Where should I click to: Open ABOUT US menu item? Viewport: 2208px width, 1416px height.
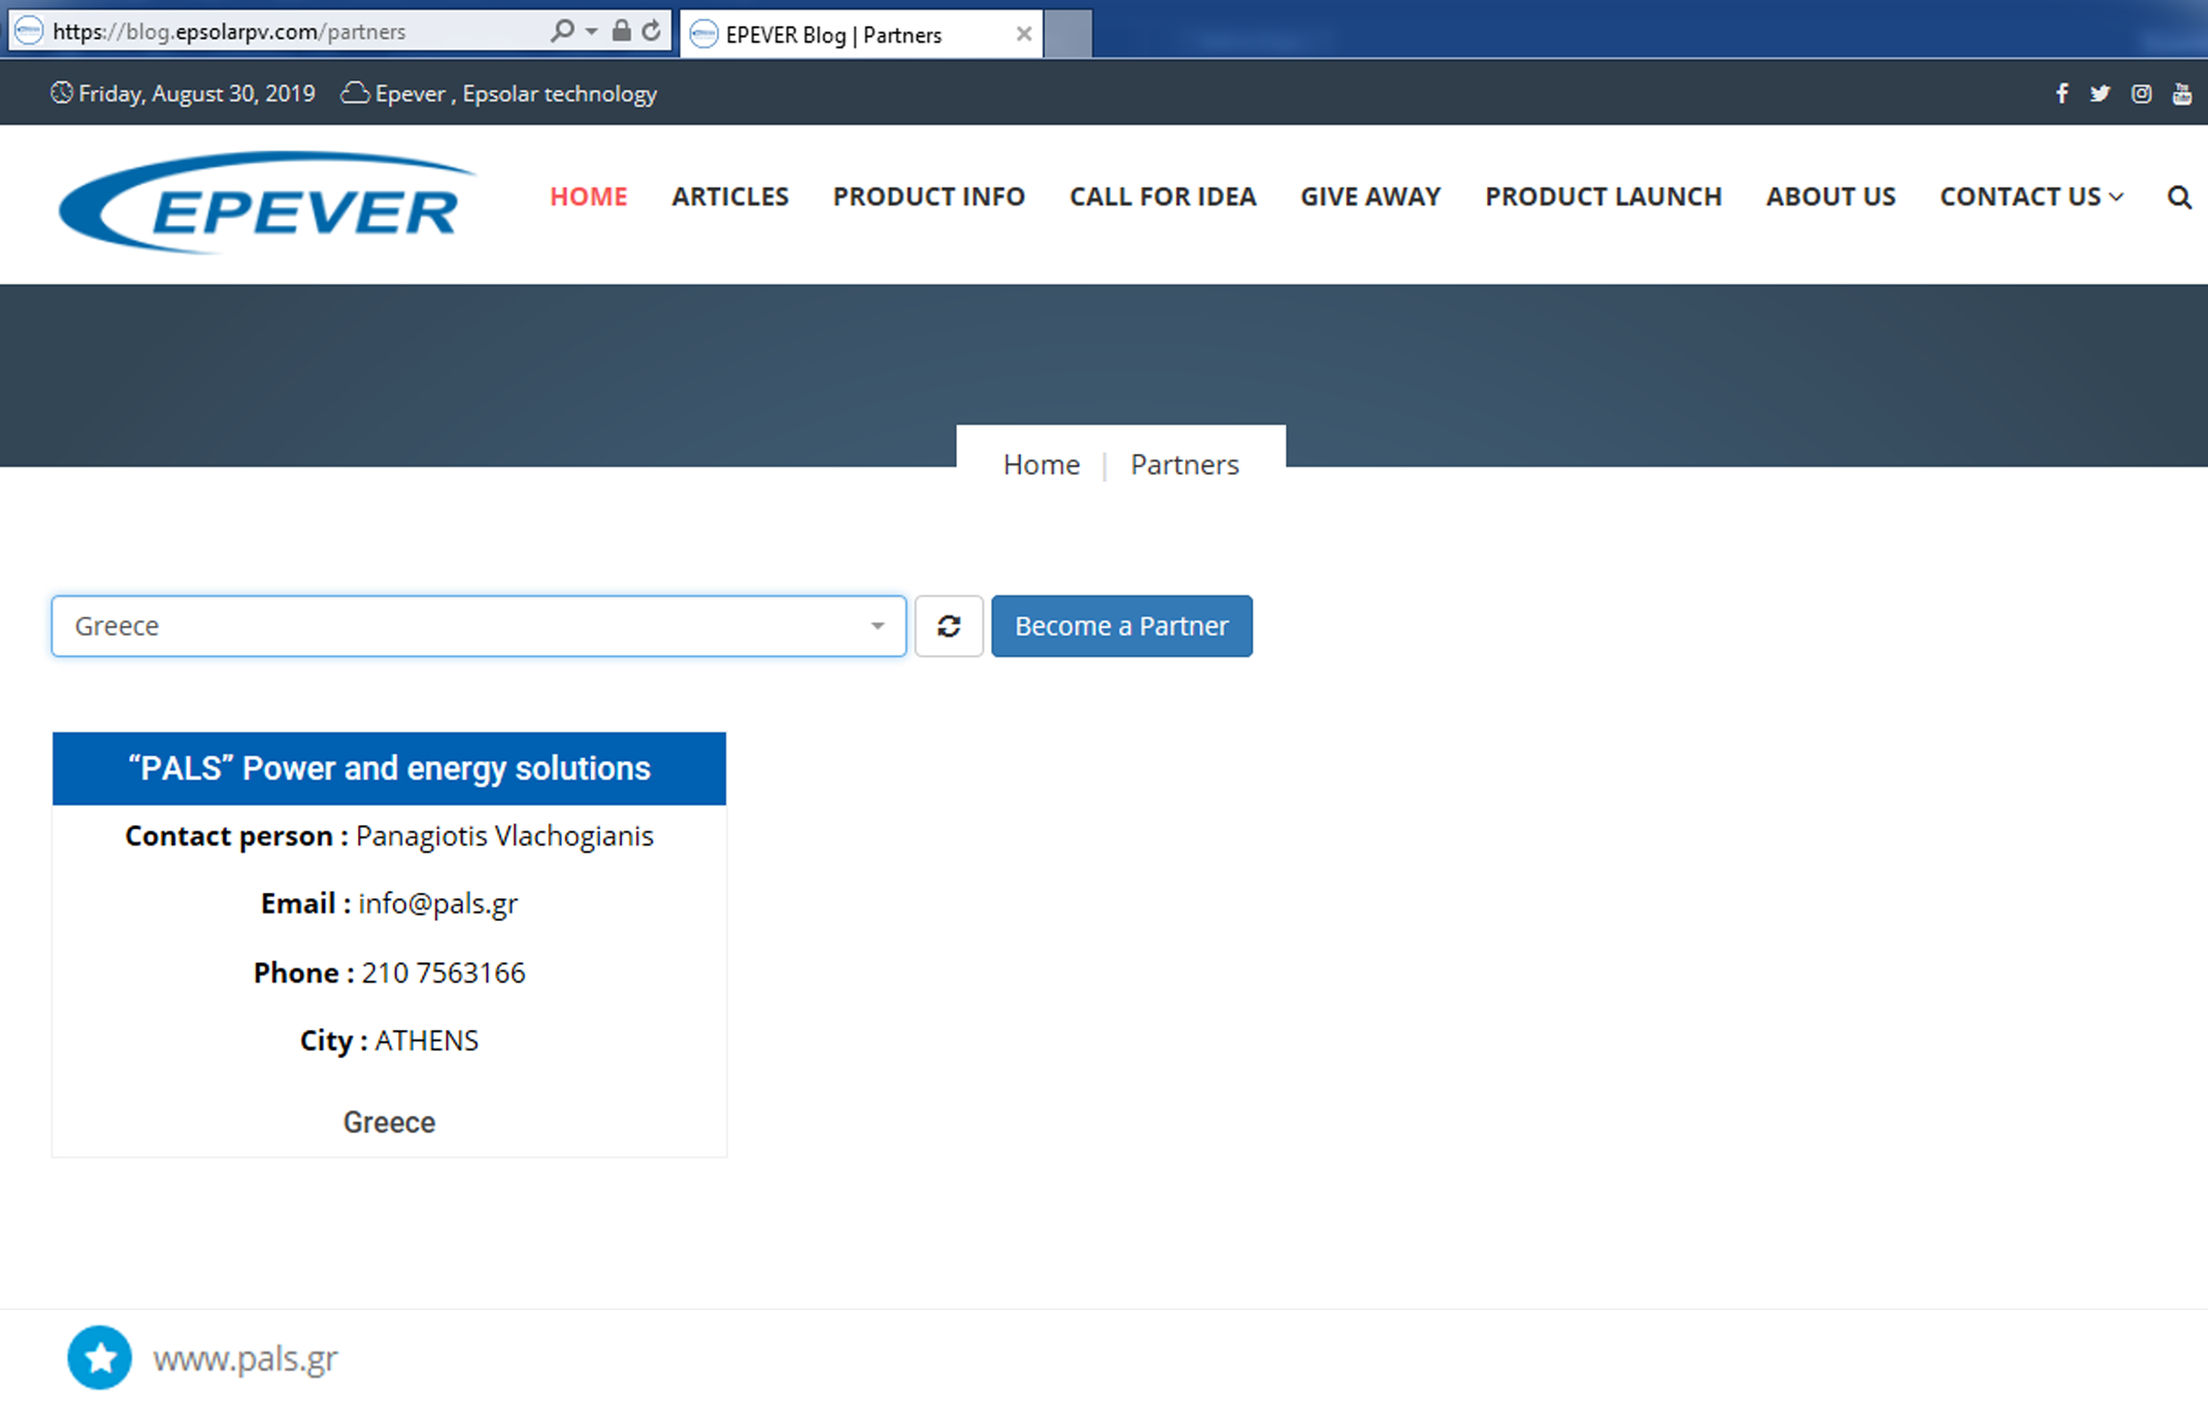(1830, 197)
